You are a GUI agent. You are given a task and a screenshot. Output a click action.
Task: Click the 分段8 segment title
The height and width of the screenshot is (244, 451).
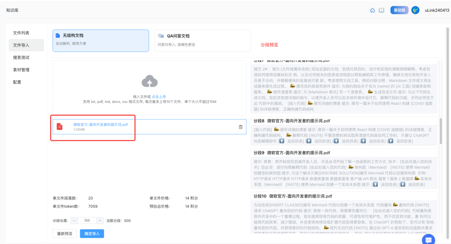[291, 121]
